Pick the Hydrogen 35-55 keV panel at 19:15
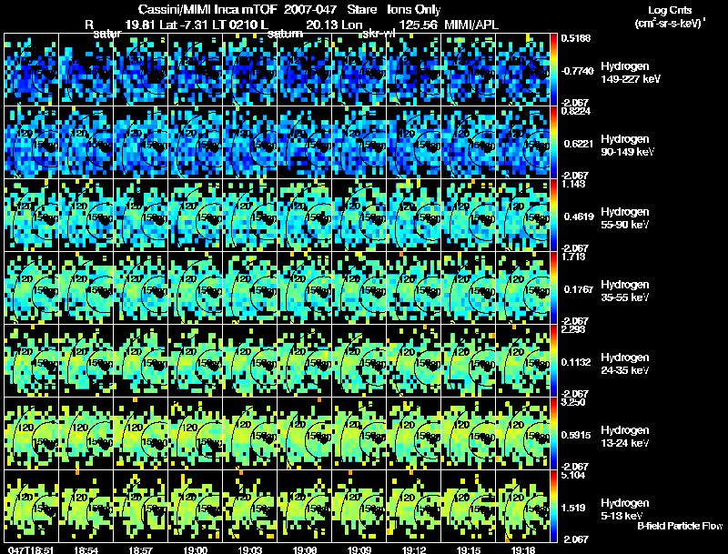 point(469,288)
